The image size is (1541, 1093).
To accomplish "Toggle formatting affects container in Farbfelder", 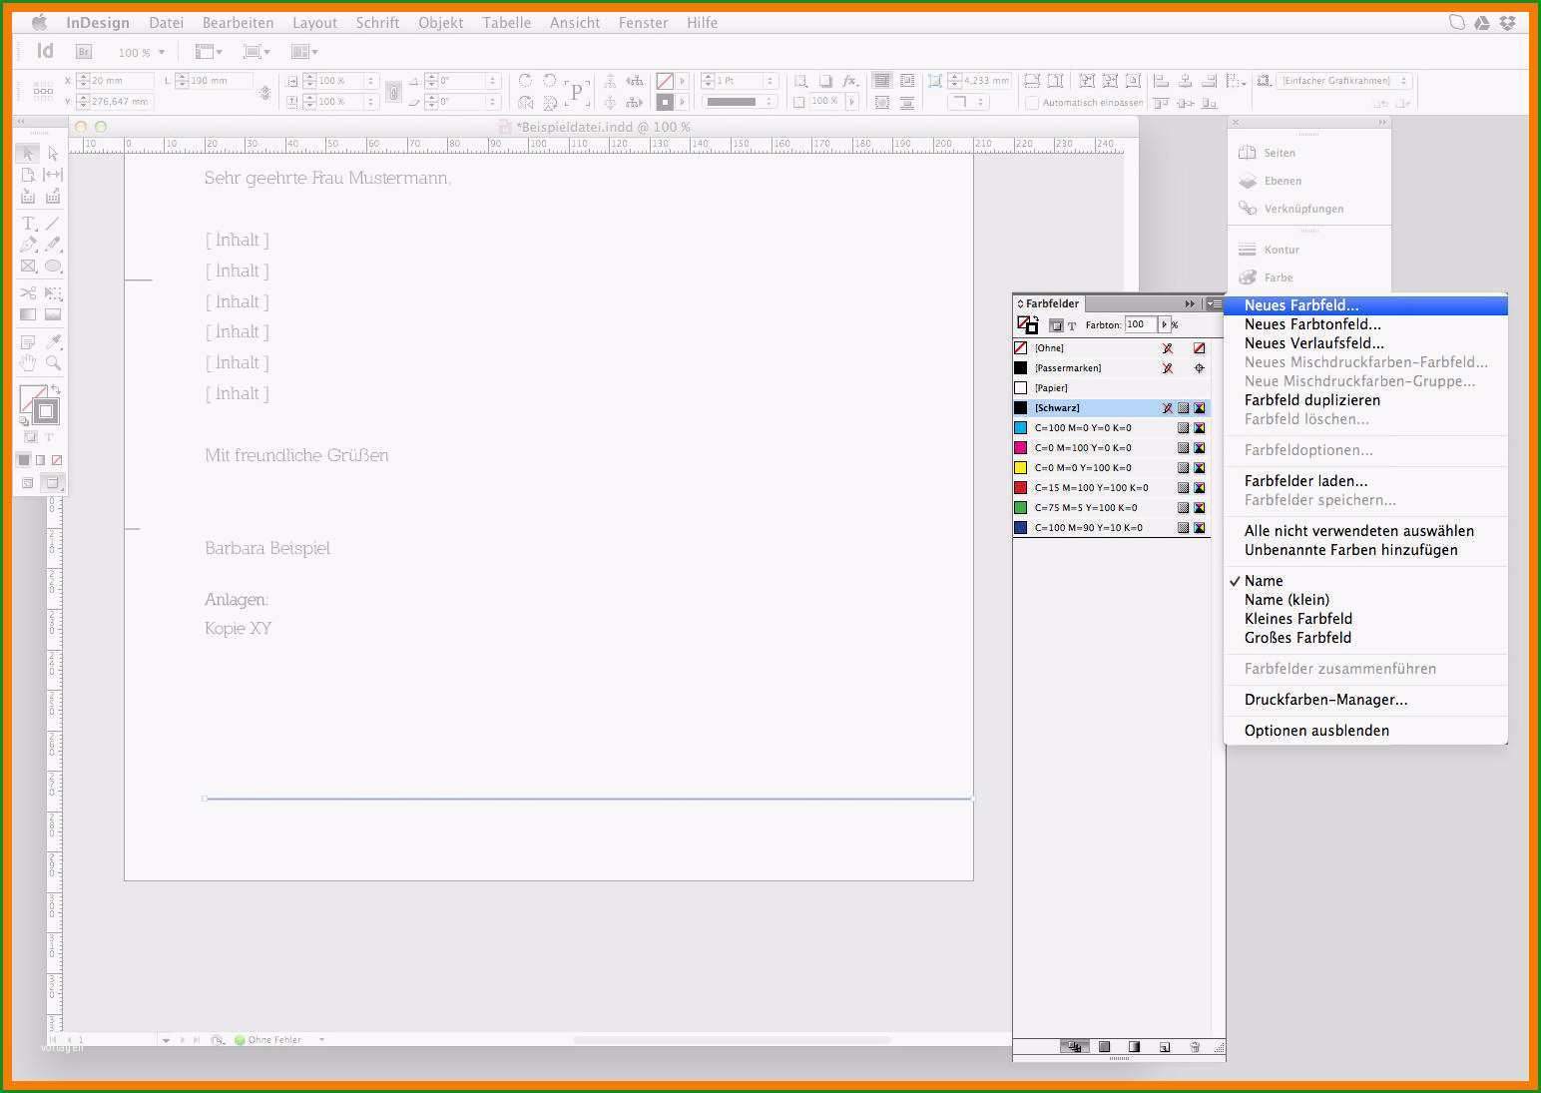I will (1056, 325).
